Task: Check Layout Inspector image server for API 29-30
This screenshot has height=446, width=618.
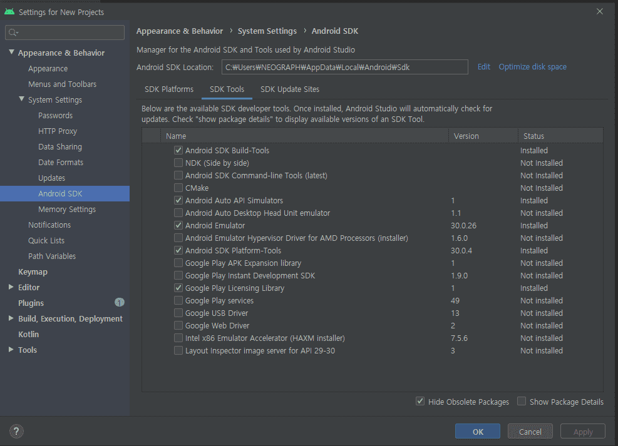Action: coord(178,351)
